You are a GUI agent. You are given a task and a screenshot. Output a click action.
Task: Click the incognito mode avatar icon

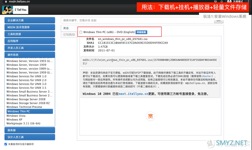229,1
